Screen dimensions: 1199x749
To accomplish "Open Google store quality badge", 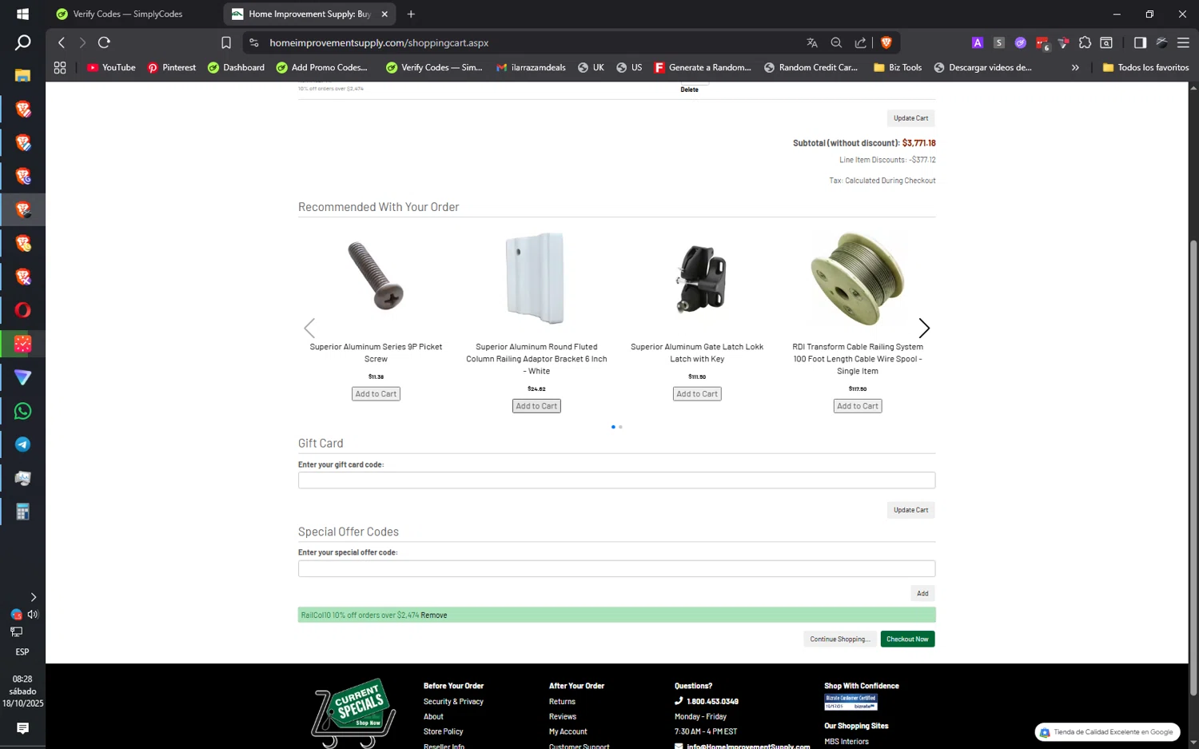I will coord(1108,731).
